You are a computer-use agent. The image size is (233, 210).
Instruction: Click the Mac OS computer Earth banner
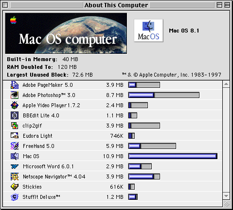coord(66,33)
